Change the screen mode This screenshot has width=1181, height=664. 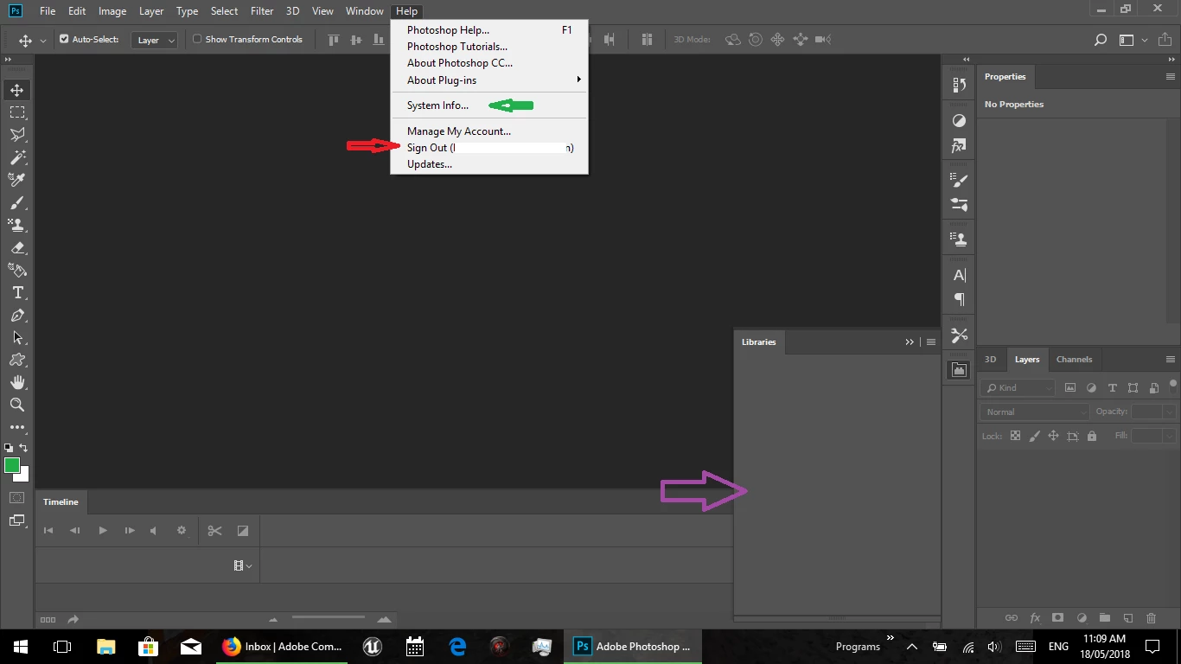[16, 520]
